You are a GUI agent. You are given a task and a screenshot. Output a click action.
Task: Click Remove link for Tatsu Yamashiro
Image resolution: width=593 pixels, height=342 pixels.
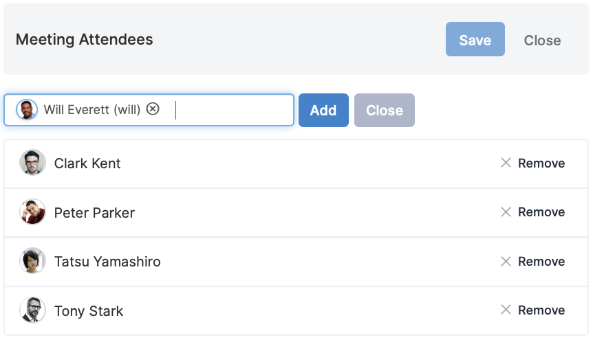point(541,261)
